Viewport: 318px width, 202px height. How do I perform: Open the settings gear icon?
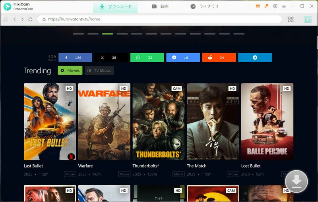(275, 6)
